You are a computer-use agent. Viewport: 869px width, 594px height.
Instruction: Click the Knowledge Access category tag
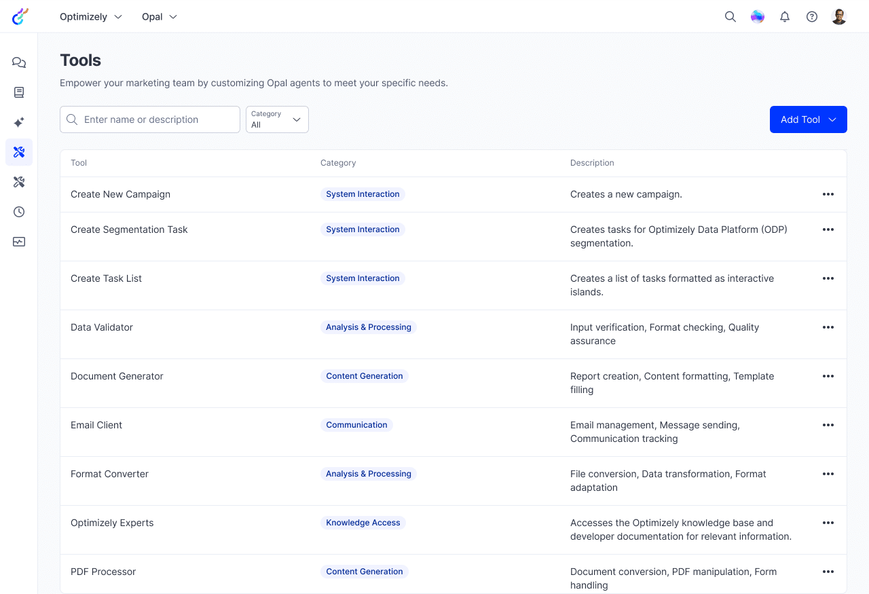(363, 523)
